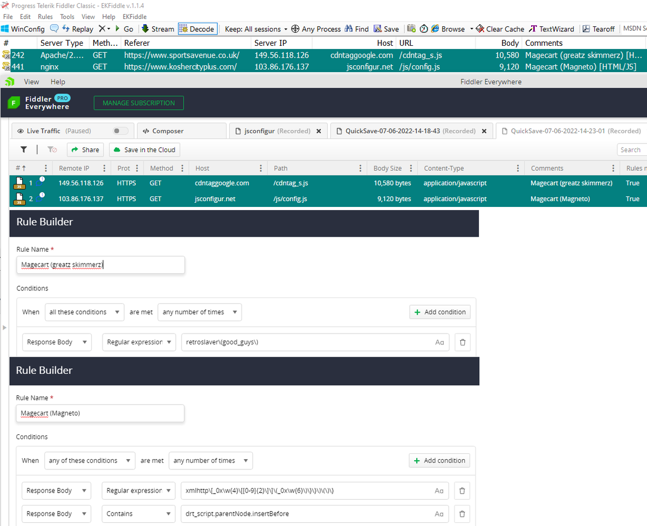Click the WinConfig toolbar button
647x526 pixels.
point(23,29)
